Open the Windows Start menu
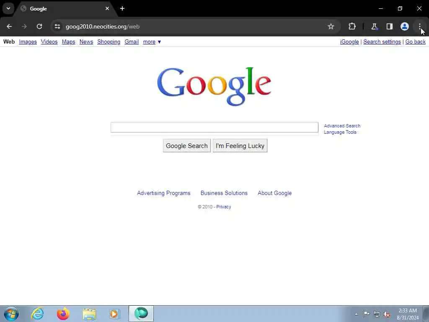The image size is (429, 322). click(11, 314)
